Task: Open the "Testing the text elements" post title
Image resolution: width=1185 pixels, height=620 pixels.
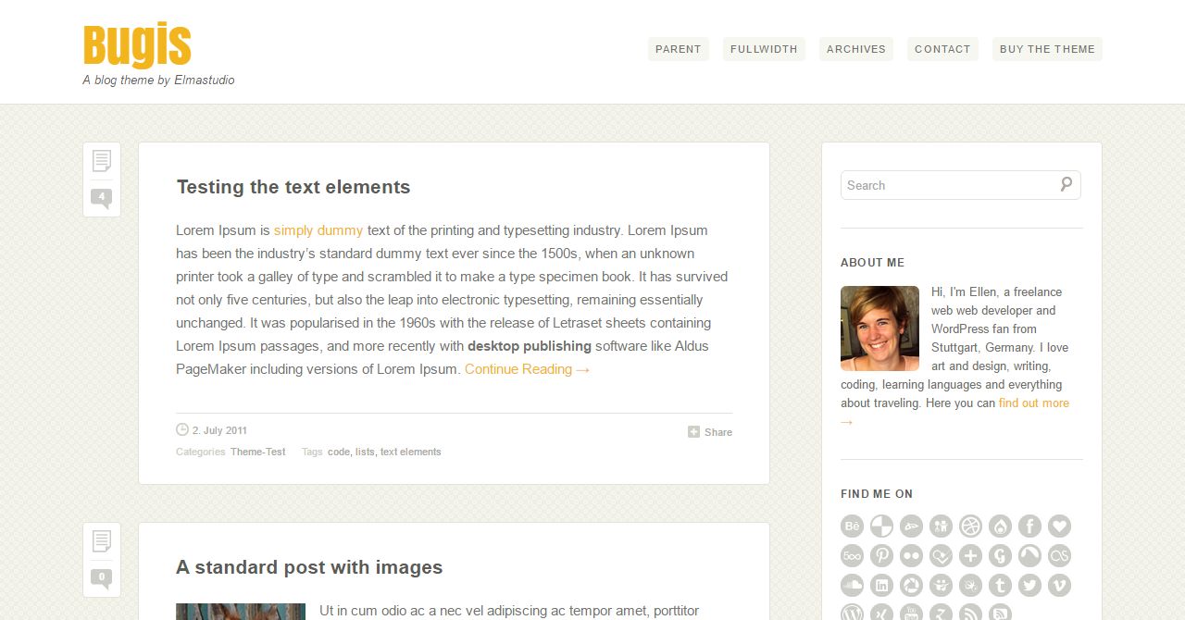Action: click(x=293, y=187)
